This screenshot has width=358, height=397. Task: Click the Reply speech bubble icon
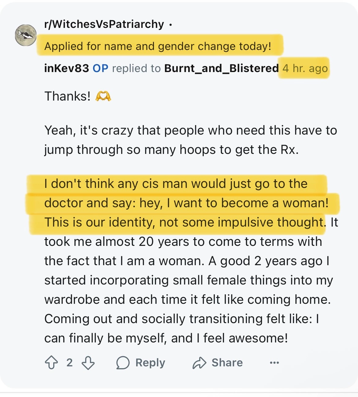[123, 363]
